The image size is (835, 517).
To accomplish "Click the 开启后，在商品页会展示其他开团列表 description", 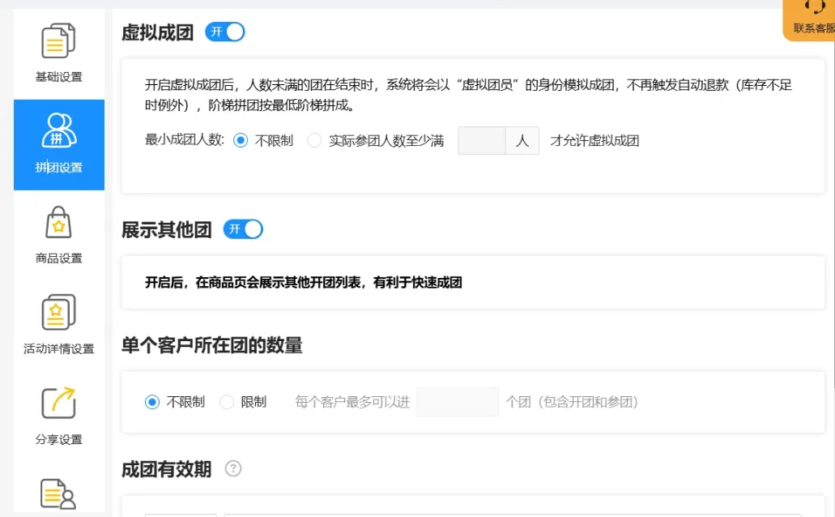I will [304, 283].
